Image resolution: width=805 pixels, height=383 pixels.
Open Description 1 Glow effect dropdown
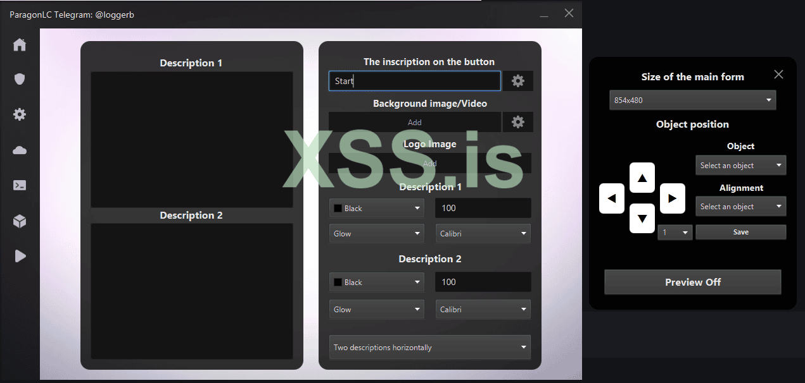coord(377,233)
